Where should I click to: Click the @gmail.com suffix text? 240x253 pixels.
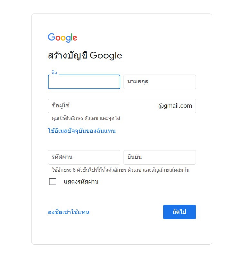point(175,106)
